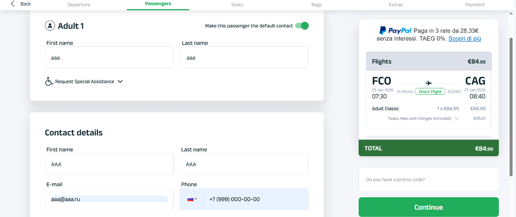Open the phone country code dropdown arrow
The height and width of the screenshot is (217, 516).
(196, 199)
